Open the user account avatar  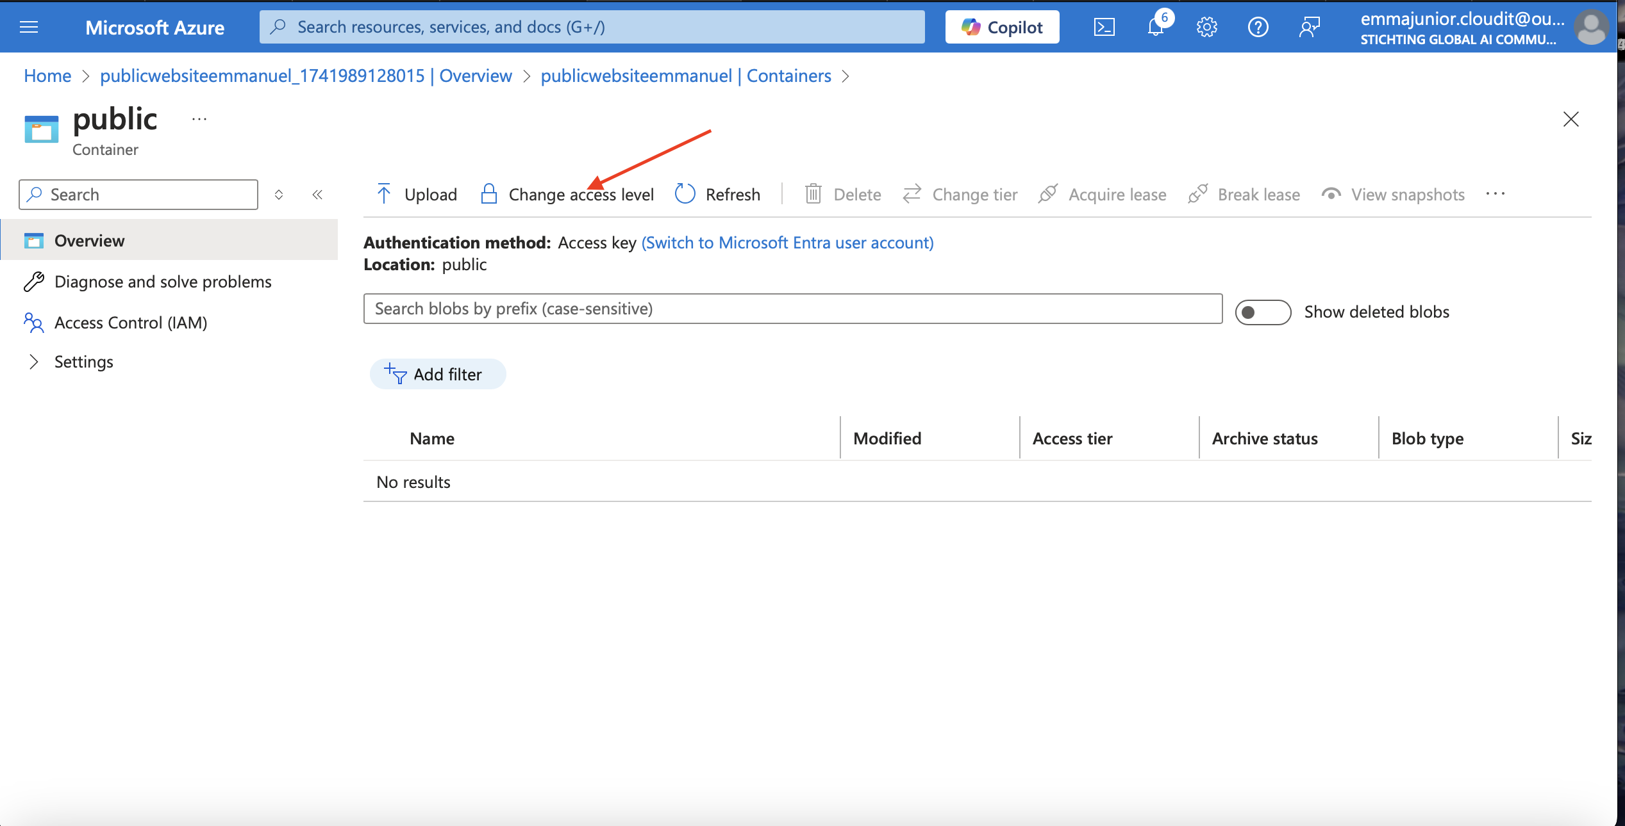(1591, 28)
